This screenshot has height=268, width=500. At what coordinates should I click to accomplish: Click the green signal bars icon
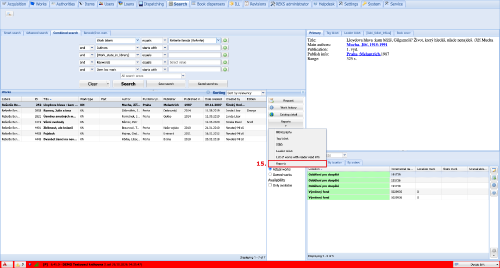(36, 264)
